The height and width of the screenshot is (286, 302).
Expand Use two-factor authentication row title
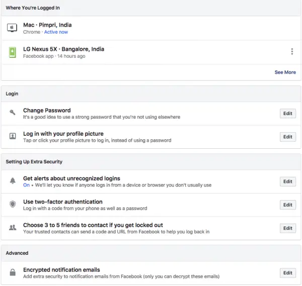tap(63, 202)
